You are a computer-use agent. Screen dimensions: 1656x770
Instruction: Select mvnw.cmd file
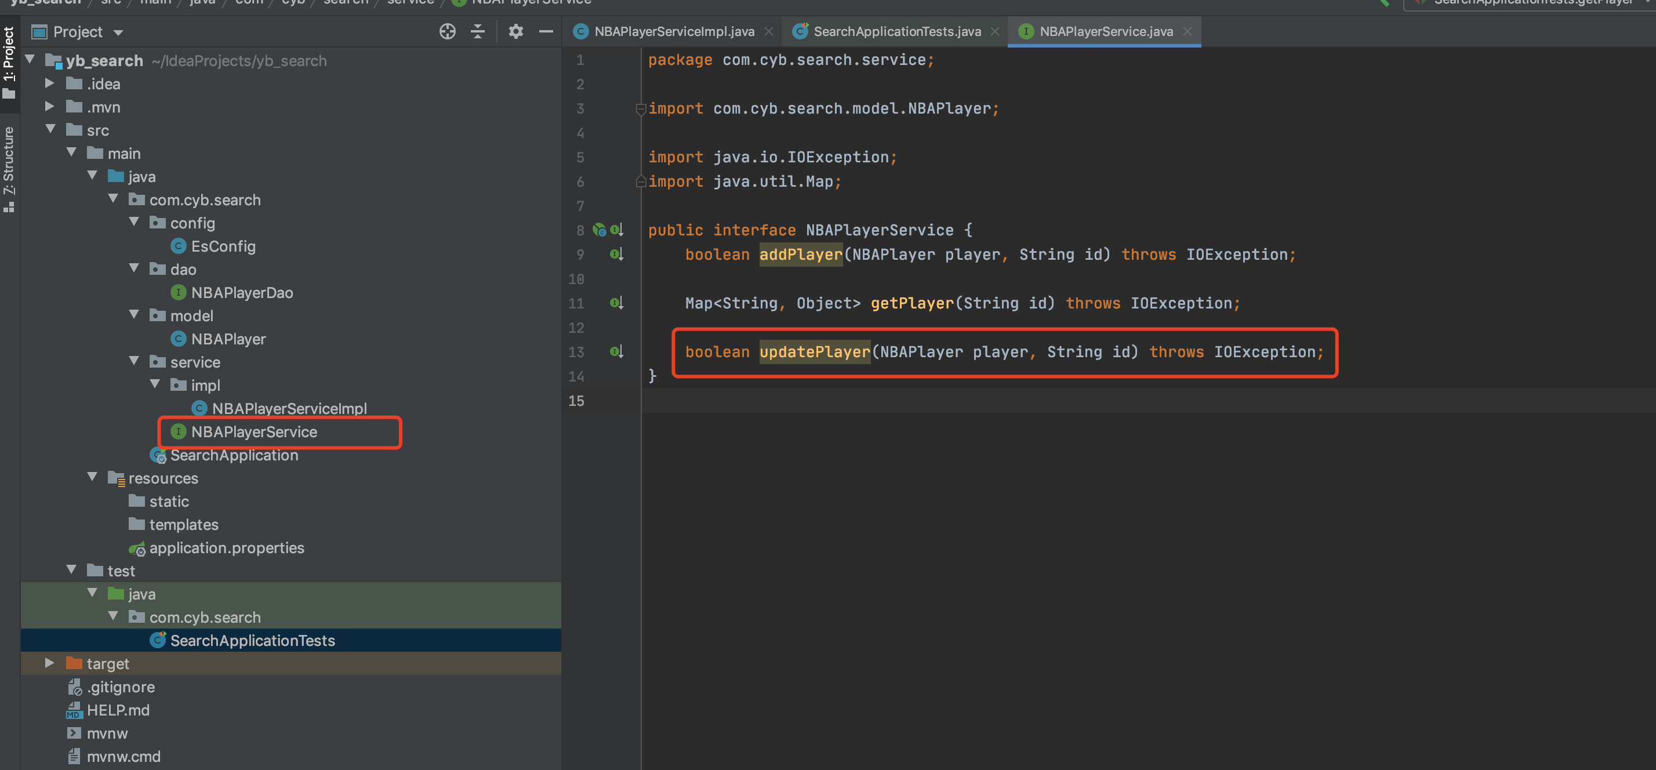pos(124,756)
